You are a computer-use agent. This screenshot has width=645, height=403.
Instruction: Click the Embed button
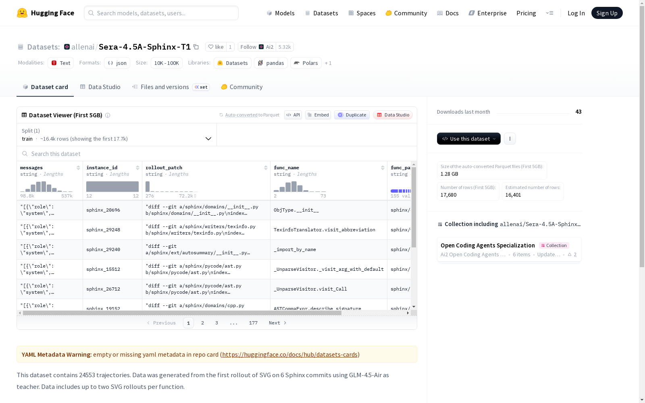point(318,115)
